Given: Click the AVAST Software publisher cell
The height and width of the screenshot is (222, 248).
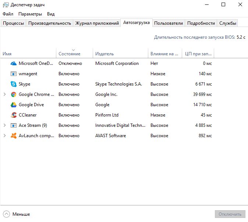Looking at the screenshot, I should pyautogui.click(x=110, y=136).
